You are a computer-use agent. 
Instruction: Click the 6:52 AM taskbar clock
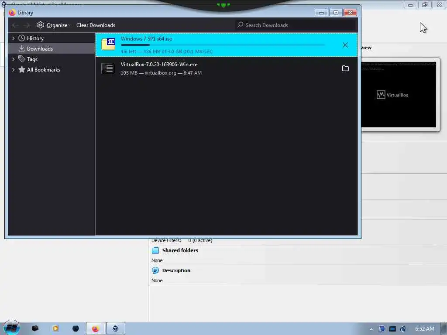(x=424, y=329)
